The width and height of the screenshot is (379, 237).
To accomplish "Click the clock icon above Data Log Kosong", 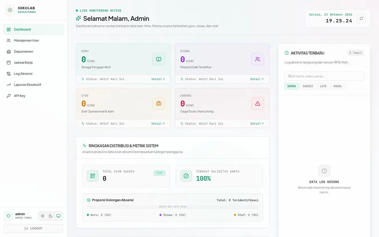I will [324, 171].
